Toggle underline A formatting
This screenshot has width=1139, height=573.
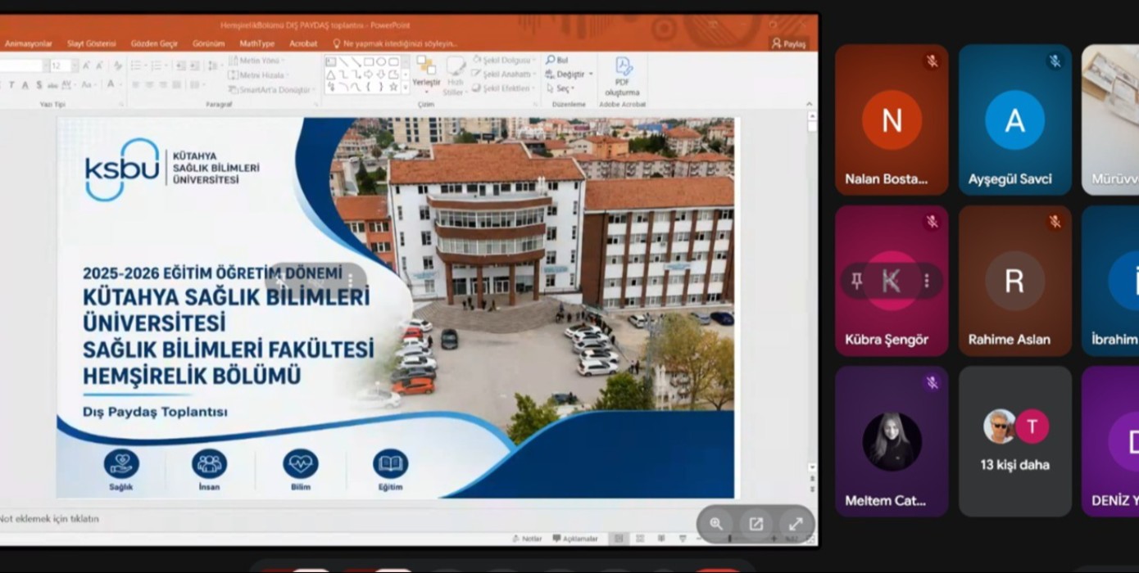[x=25, y=84]
